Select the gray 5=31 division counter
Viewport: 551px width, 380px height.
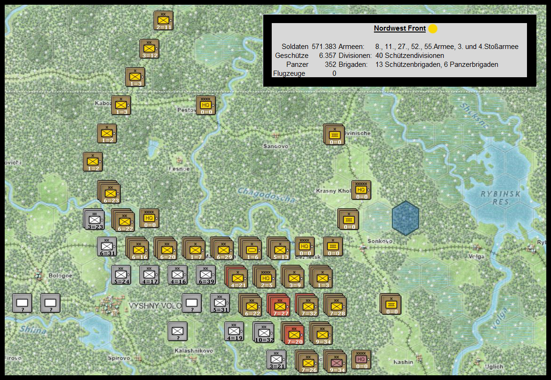point(220,303)
